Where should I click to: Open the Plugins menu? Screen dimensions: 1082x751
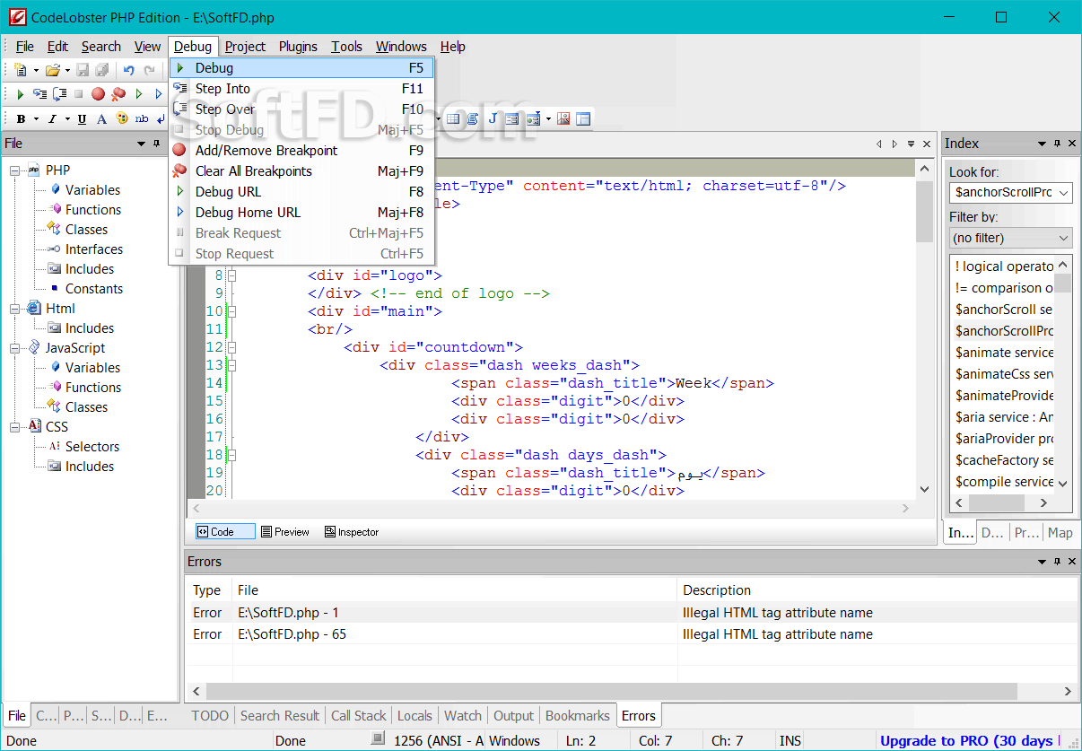point(298,47)
